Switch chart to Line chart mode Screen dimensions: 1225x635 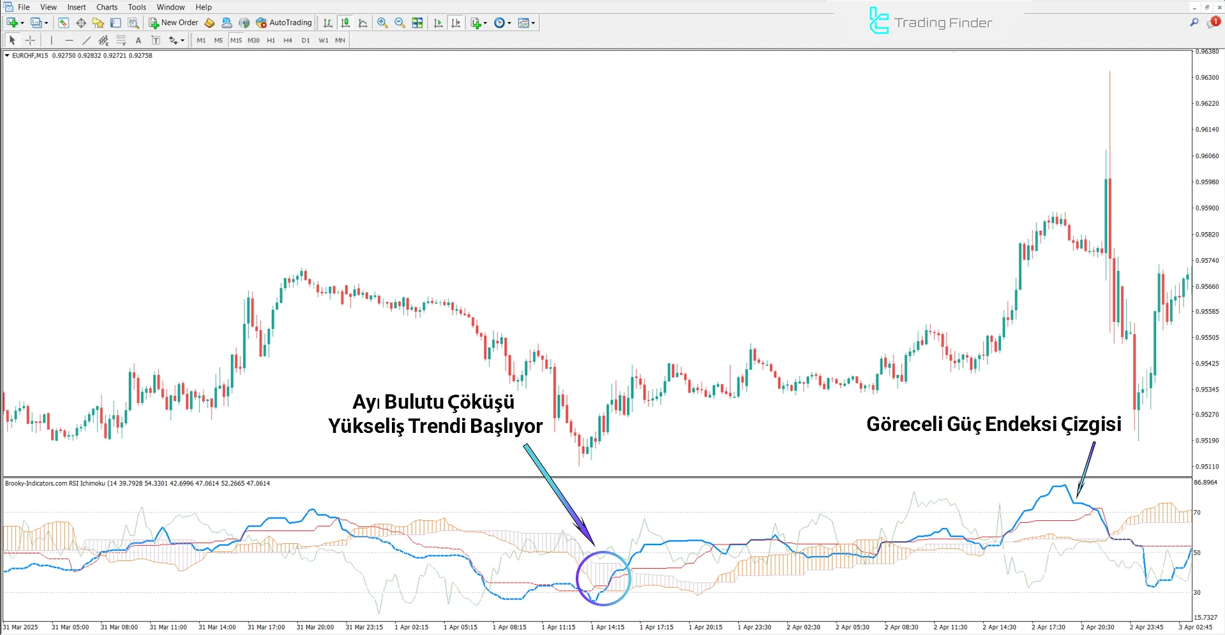click(x=363, y=22)
